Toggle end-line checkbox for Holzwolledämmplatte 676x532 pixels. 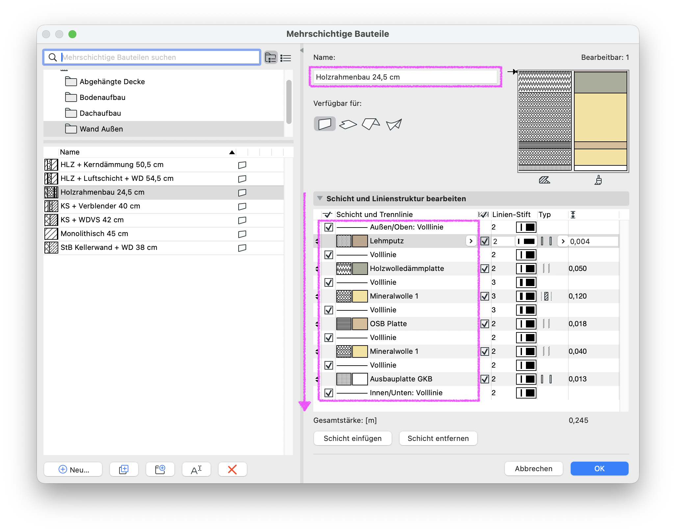(x=485, y=269)
